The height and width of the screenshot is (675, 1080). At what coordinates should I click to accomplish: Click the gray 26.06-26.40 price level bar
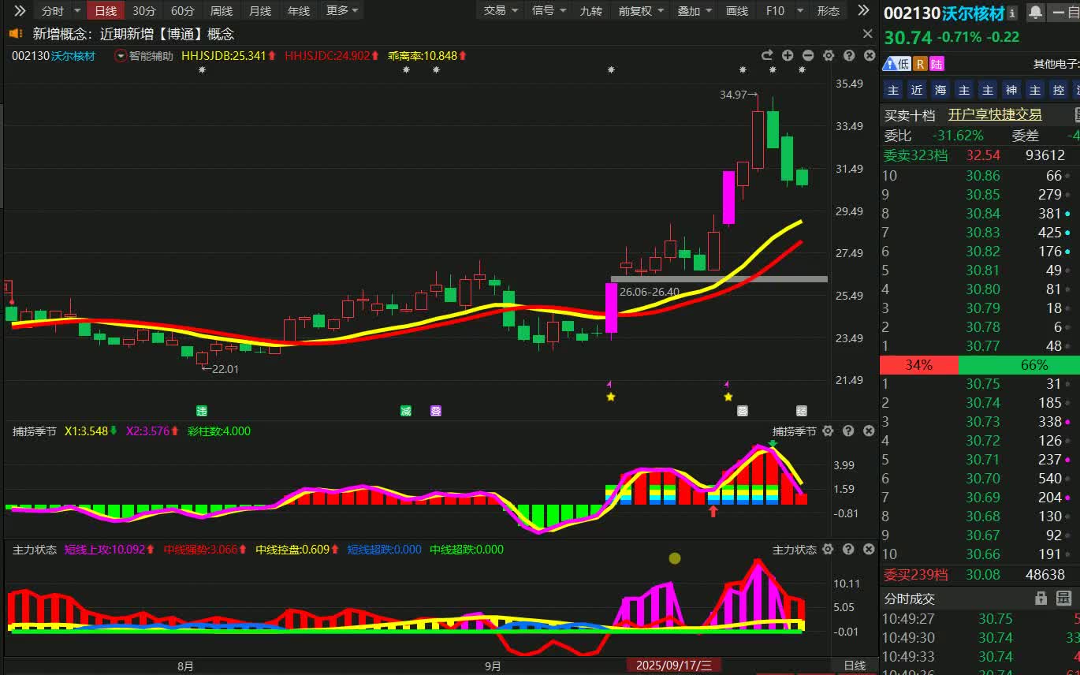coord(719,279)
